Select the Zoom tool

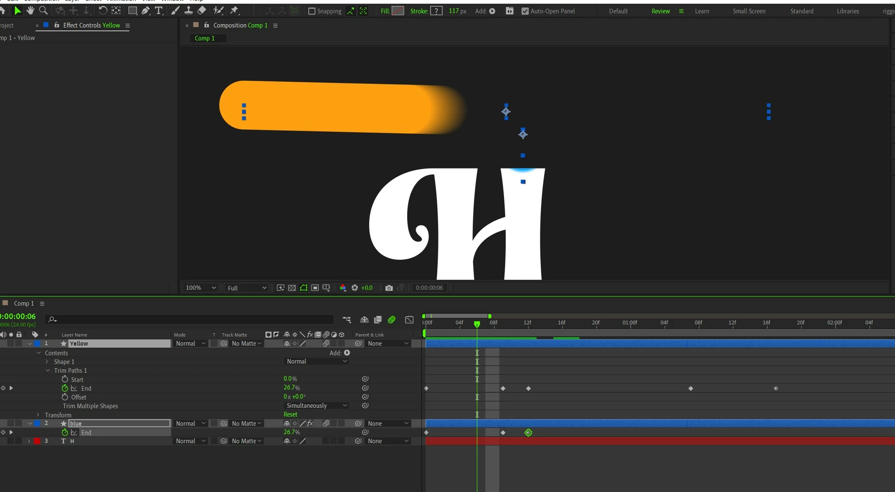[x=43, y=10]
